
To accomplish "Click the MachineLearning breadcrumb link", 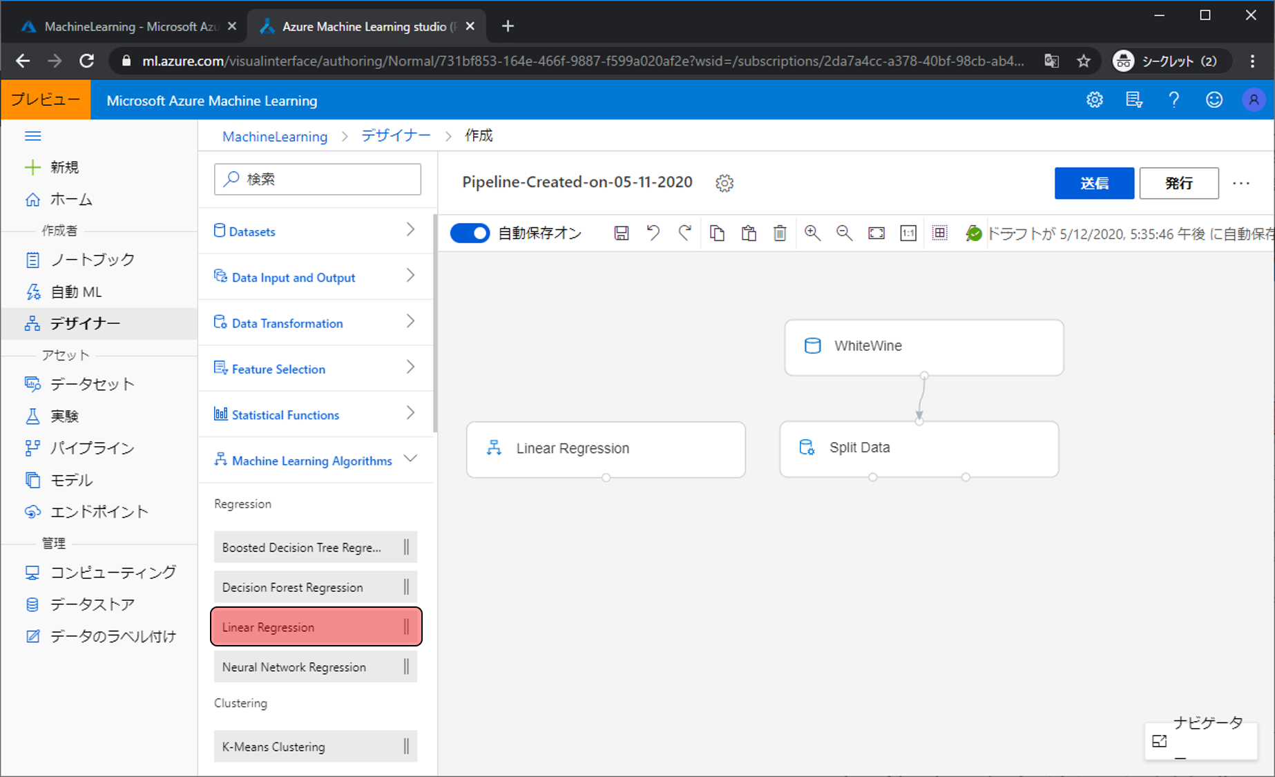I will [x=275, y=136].
